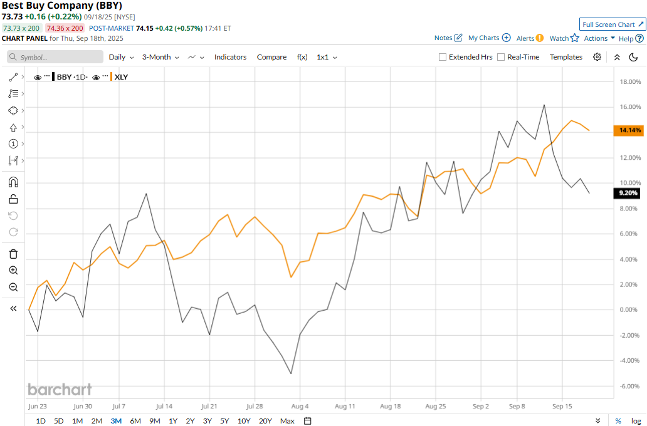Image resolution: width=647 pixels, height=426 pixels.
Task: Expand the measurement tool submenu arrow
Action: [23, 160]
